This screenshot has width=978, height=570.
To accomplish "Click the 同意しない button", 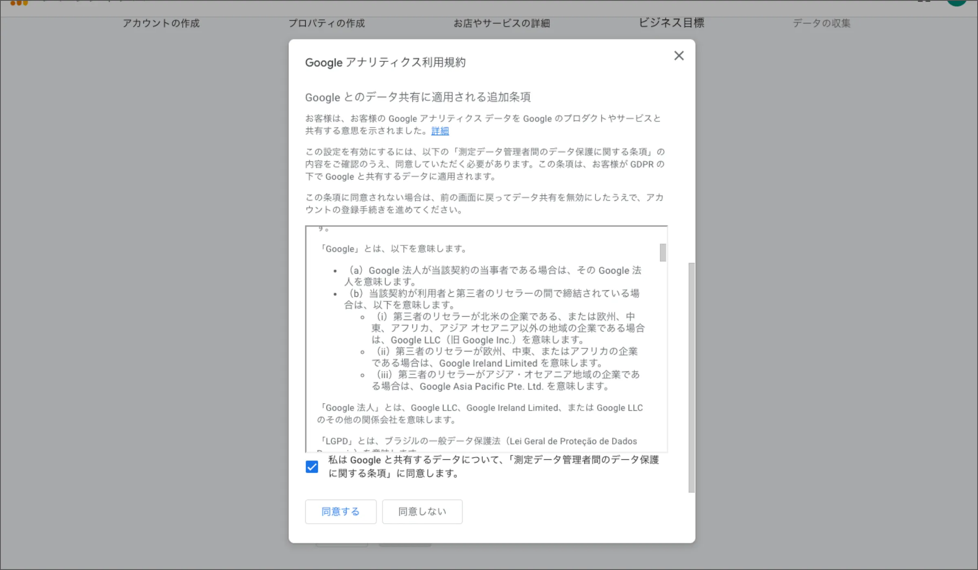I will (422, 511).
